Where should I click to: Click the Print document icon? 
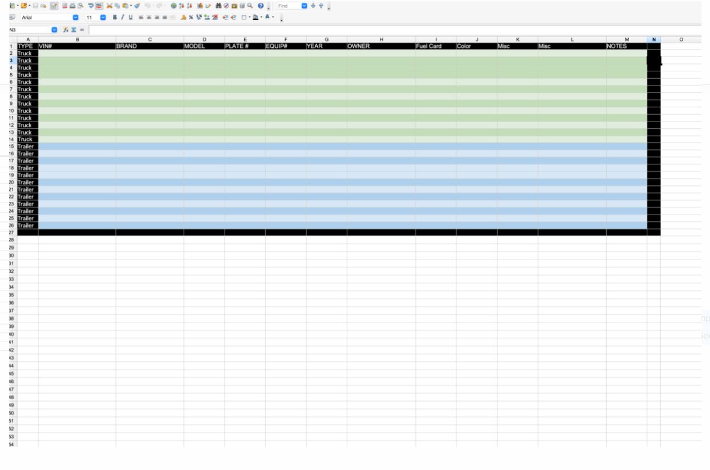coord(73,6)
